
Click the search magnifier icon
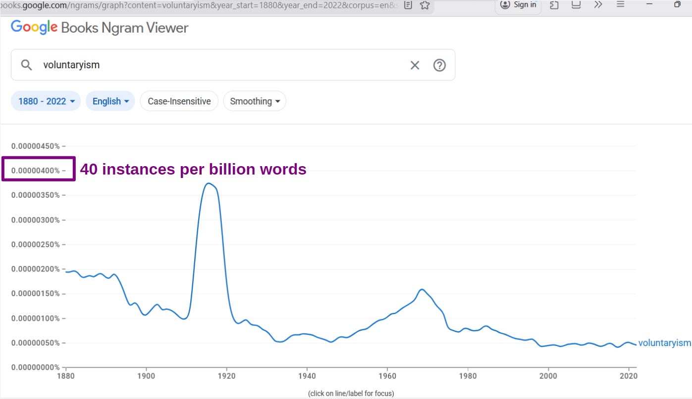click(x=26, y=65)
